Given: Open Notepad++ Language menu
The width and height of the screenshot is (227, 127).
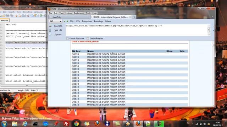Looking at the screenshot, I should pos(38,12).
